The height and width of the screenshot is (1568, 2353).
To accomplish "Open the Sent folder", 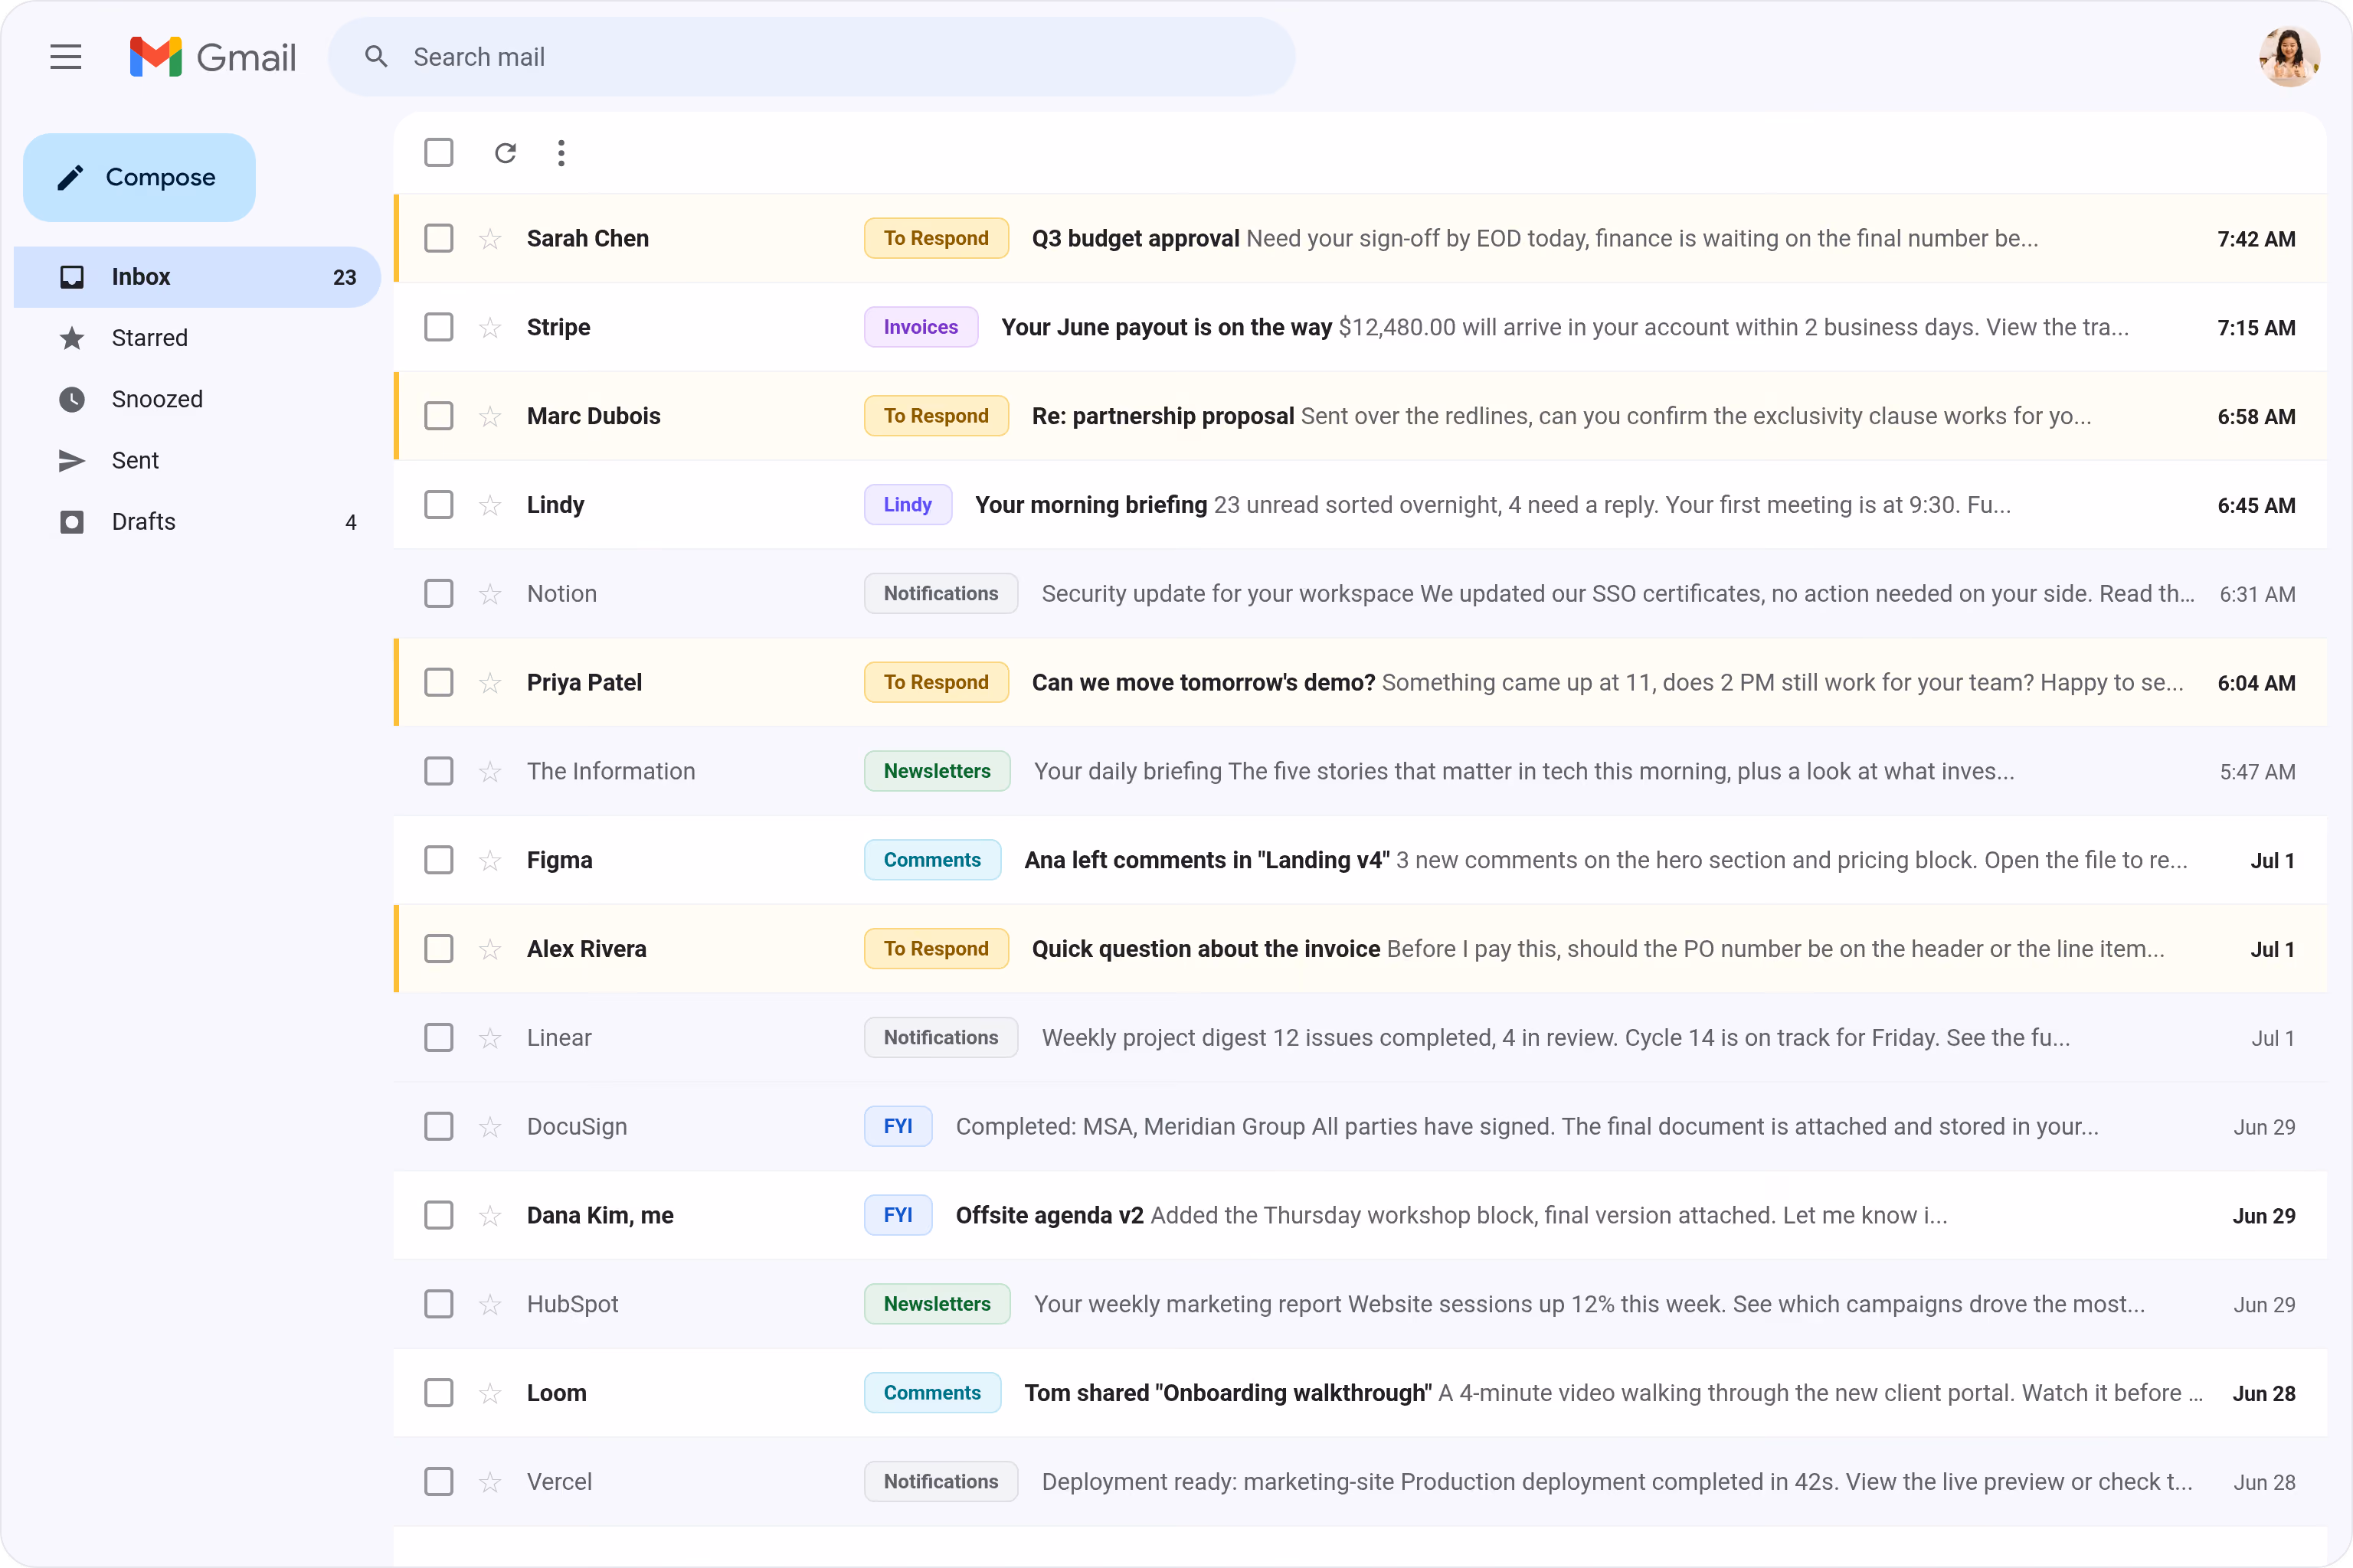I will tap(197, 460).
